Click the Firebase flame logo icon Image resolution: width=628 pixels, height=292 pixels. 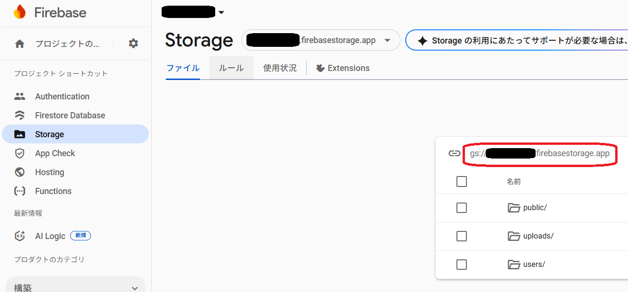coord(20,12)
